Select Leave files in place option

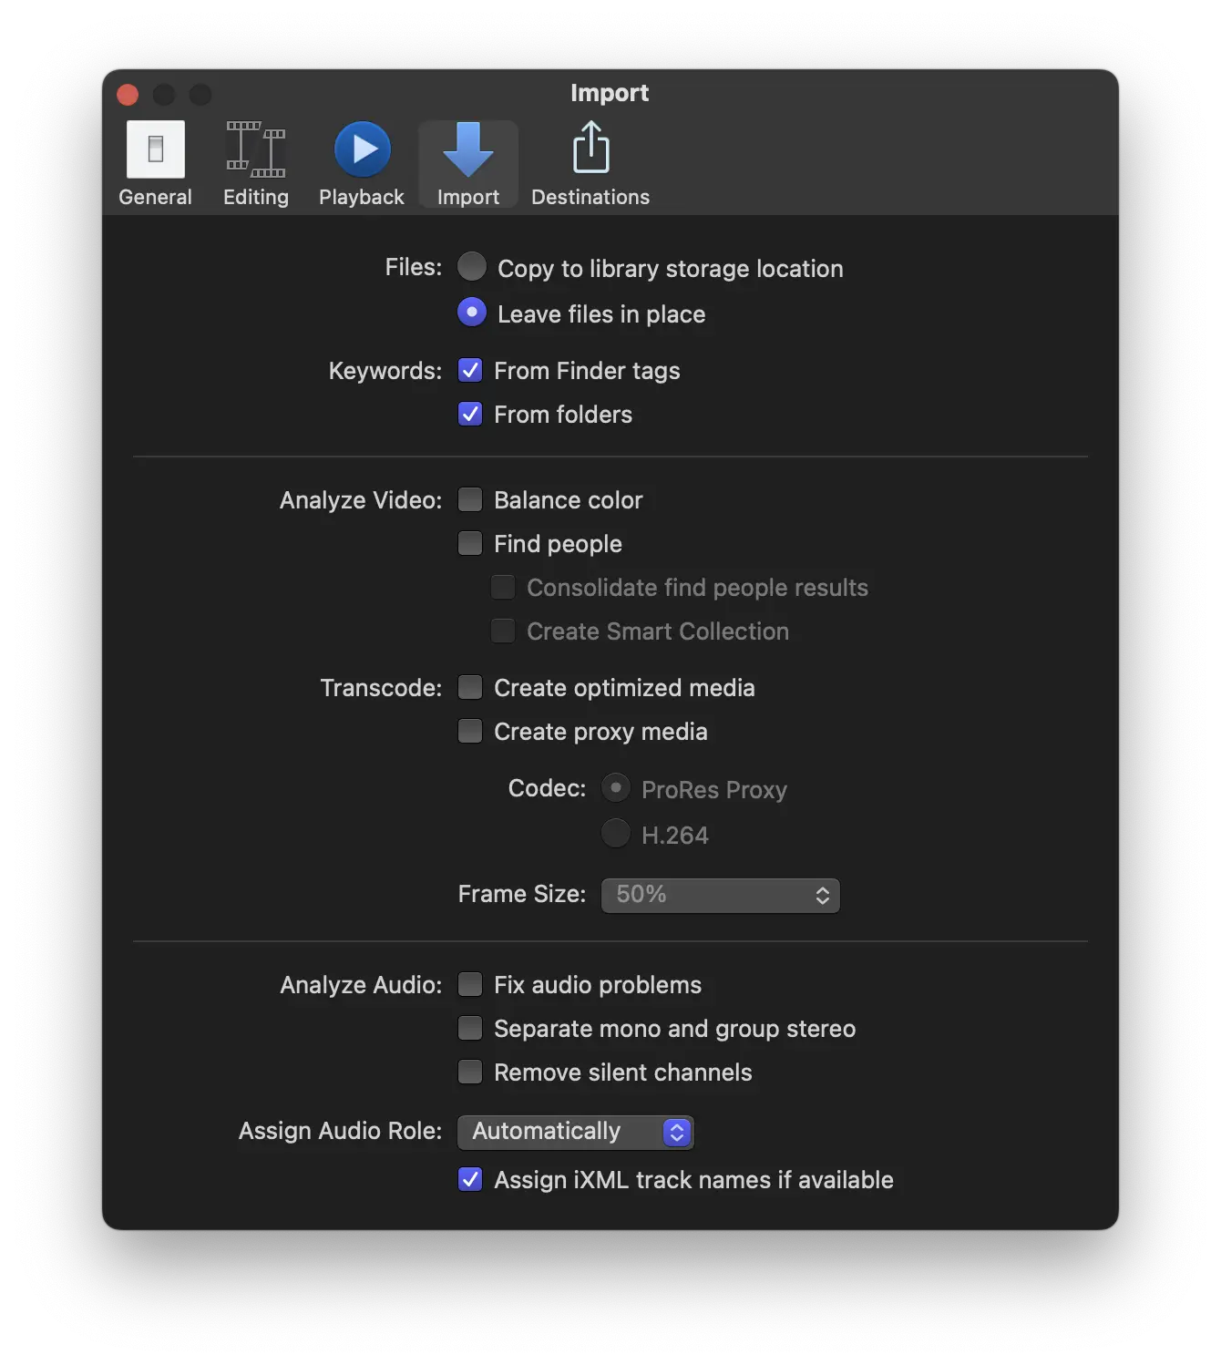pyautogui.click(x=472, y=313)
